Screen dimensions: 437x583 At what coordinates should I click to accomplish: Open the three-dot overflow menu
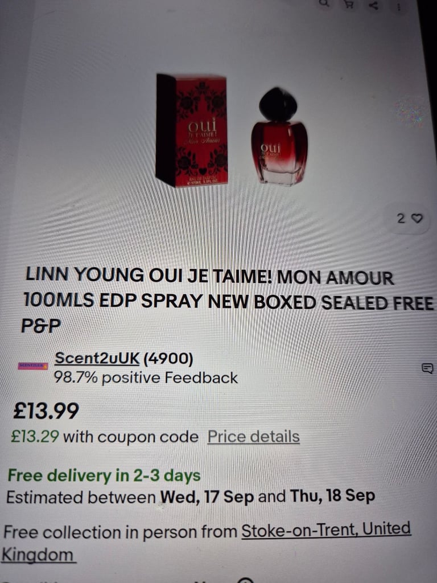coord(399,7)
